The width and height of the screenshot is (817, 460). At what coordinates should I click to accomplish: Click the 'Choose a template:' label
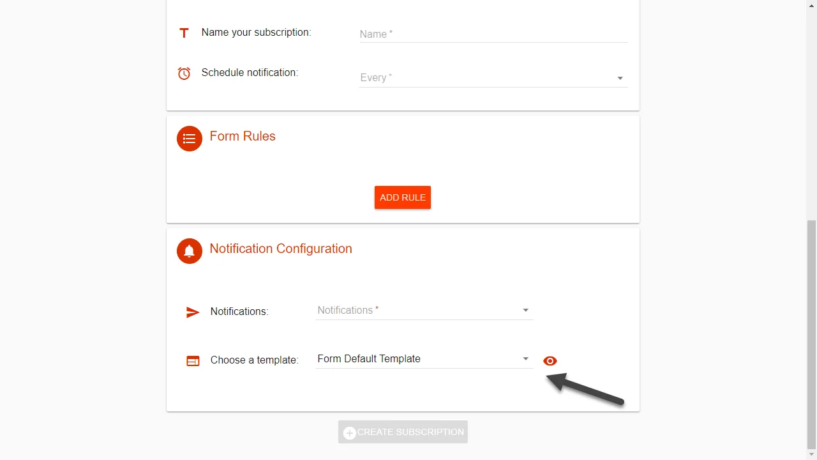click(x=255, y=360)
